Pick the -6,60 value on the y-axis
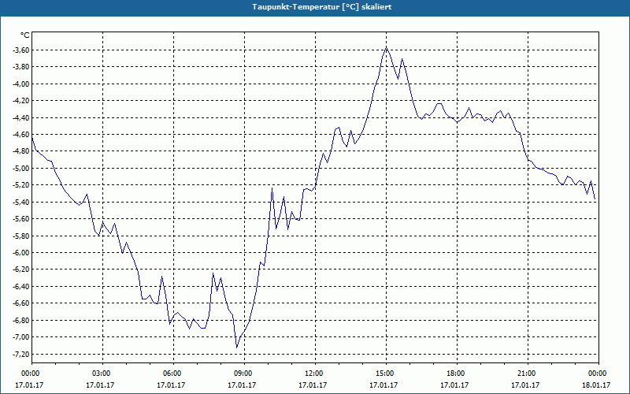 tap(21, 303)
